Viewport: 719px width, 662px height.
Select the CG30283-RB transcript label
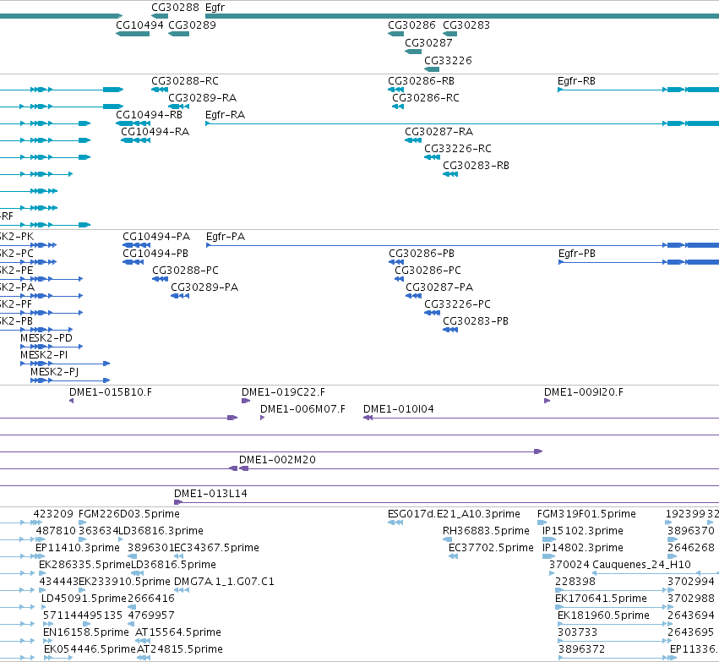476,166
